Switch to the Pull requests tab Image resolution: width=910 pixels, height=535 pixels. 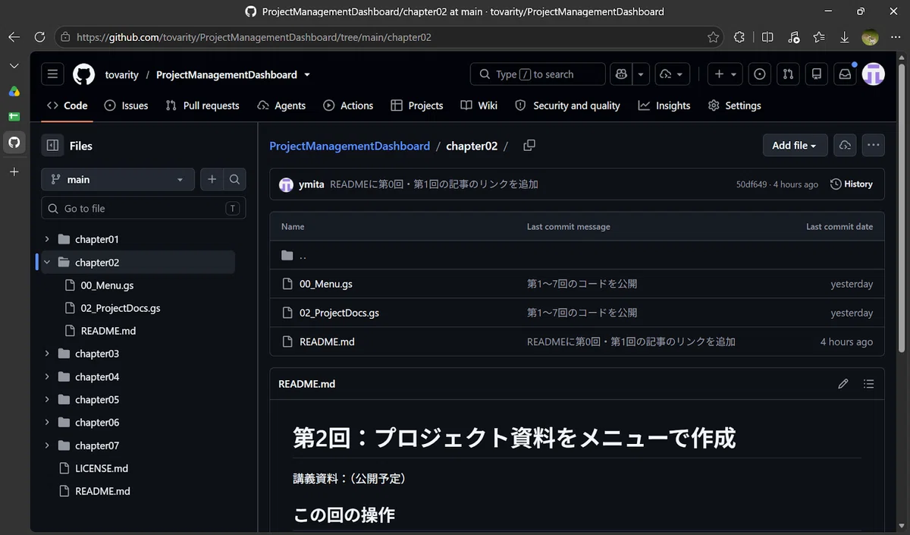click(202, 105)
